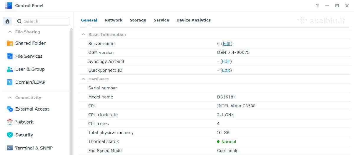Close the Control Panel window
Viewport: 354px width, 155px height.
pos(347,6)
